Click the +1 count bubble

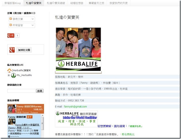tap(17, 36)
